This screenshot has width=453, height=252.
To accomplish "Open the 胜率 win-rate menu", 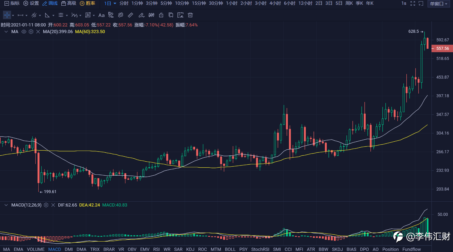I will [87, 3].
